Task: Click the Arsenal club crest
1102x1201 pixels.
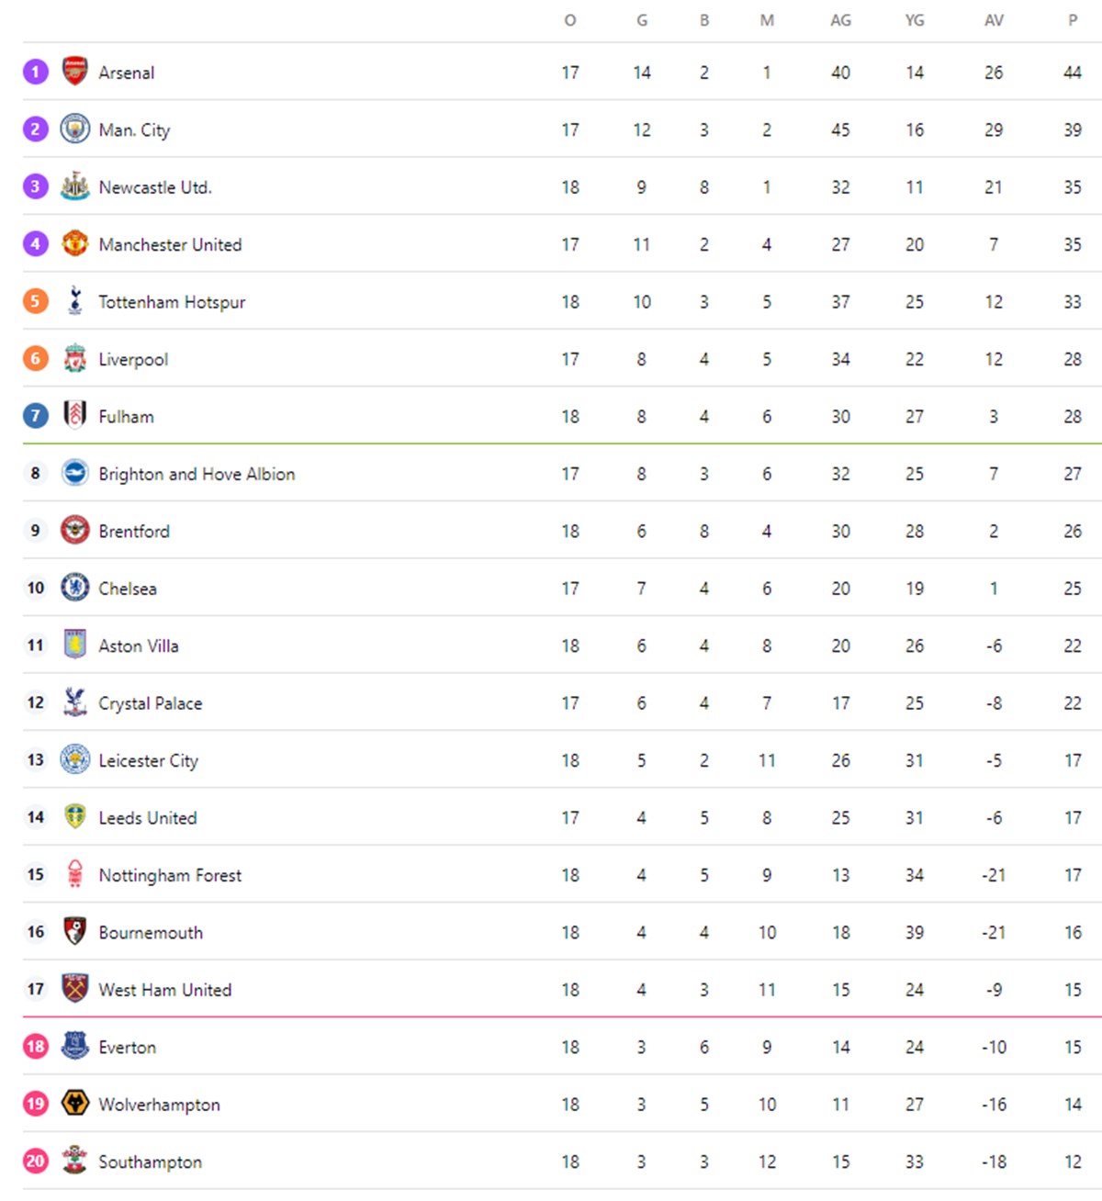Action: [x=74, y=71]
